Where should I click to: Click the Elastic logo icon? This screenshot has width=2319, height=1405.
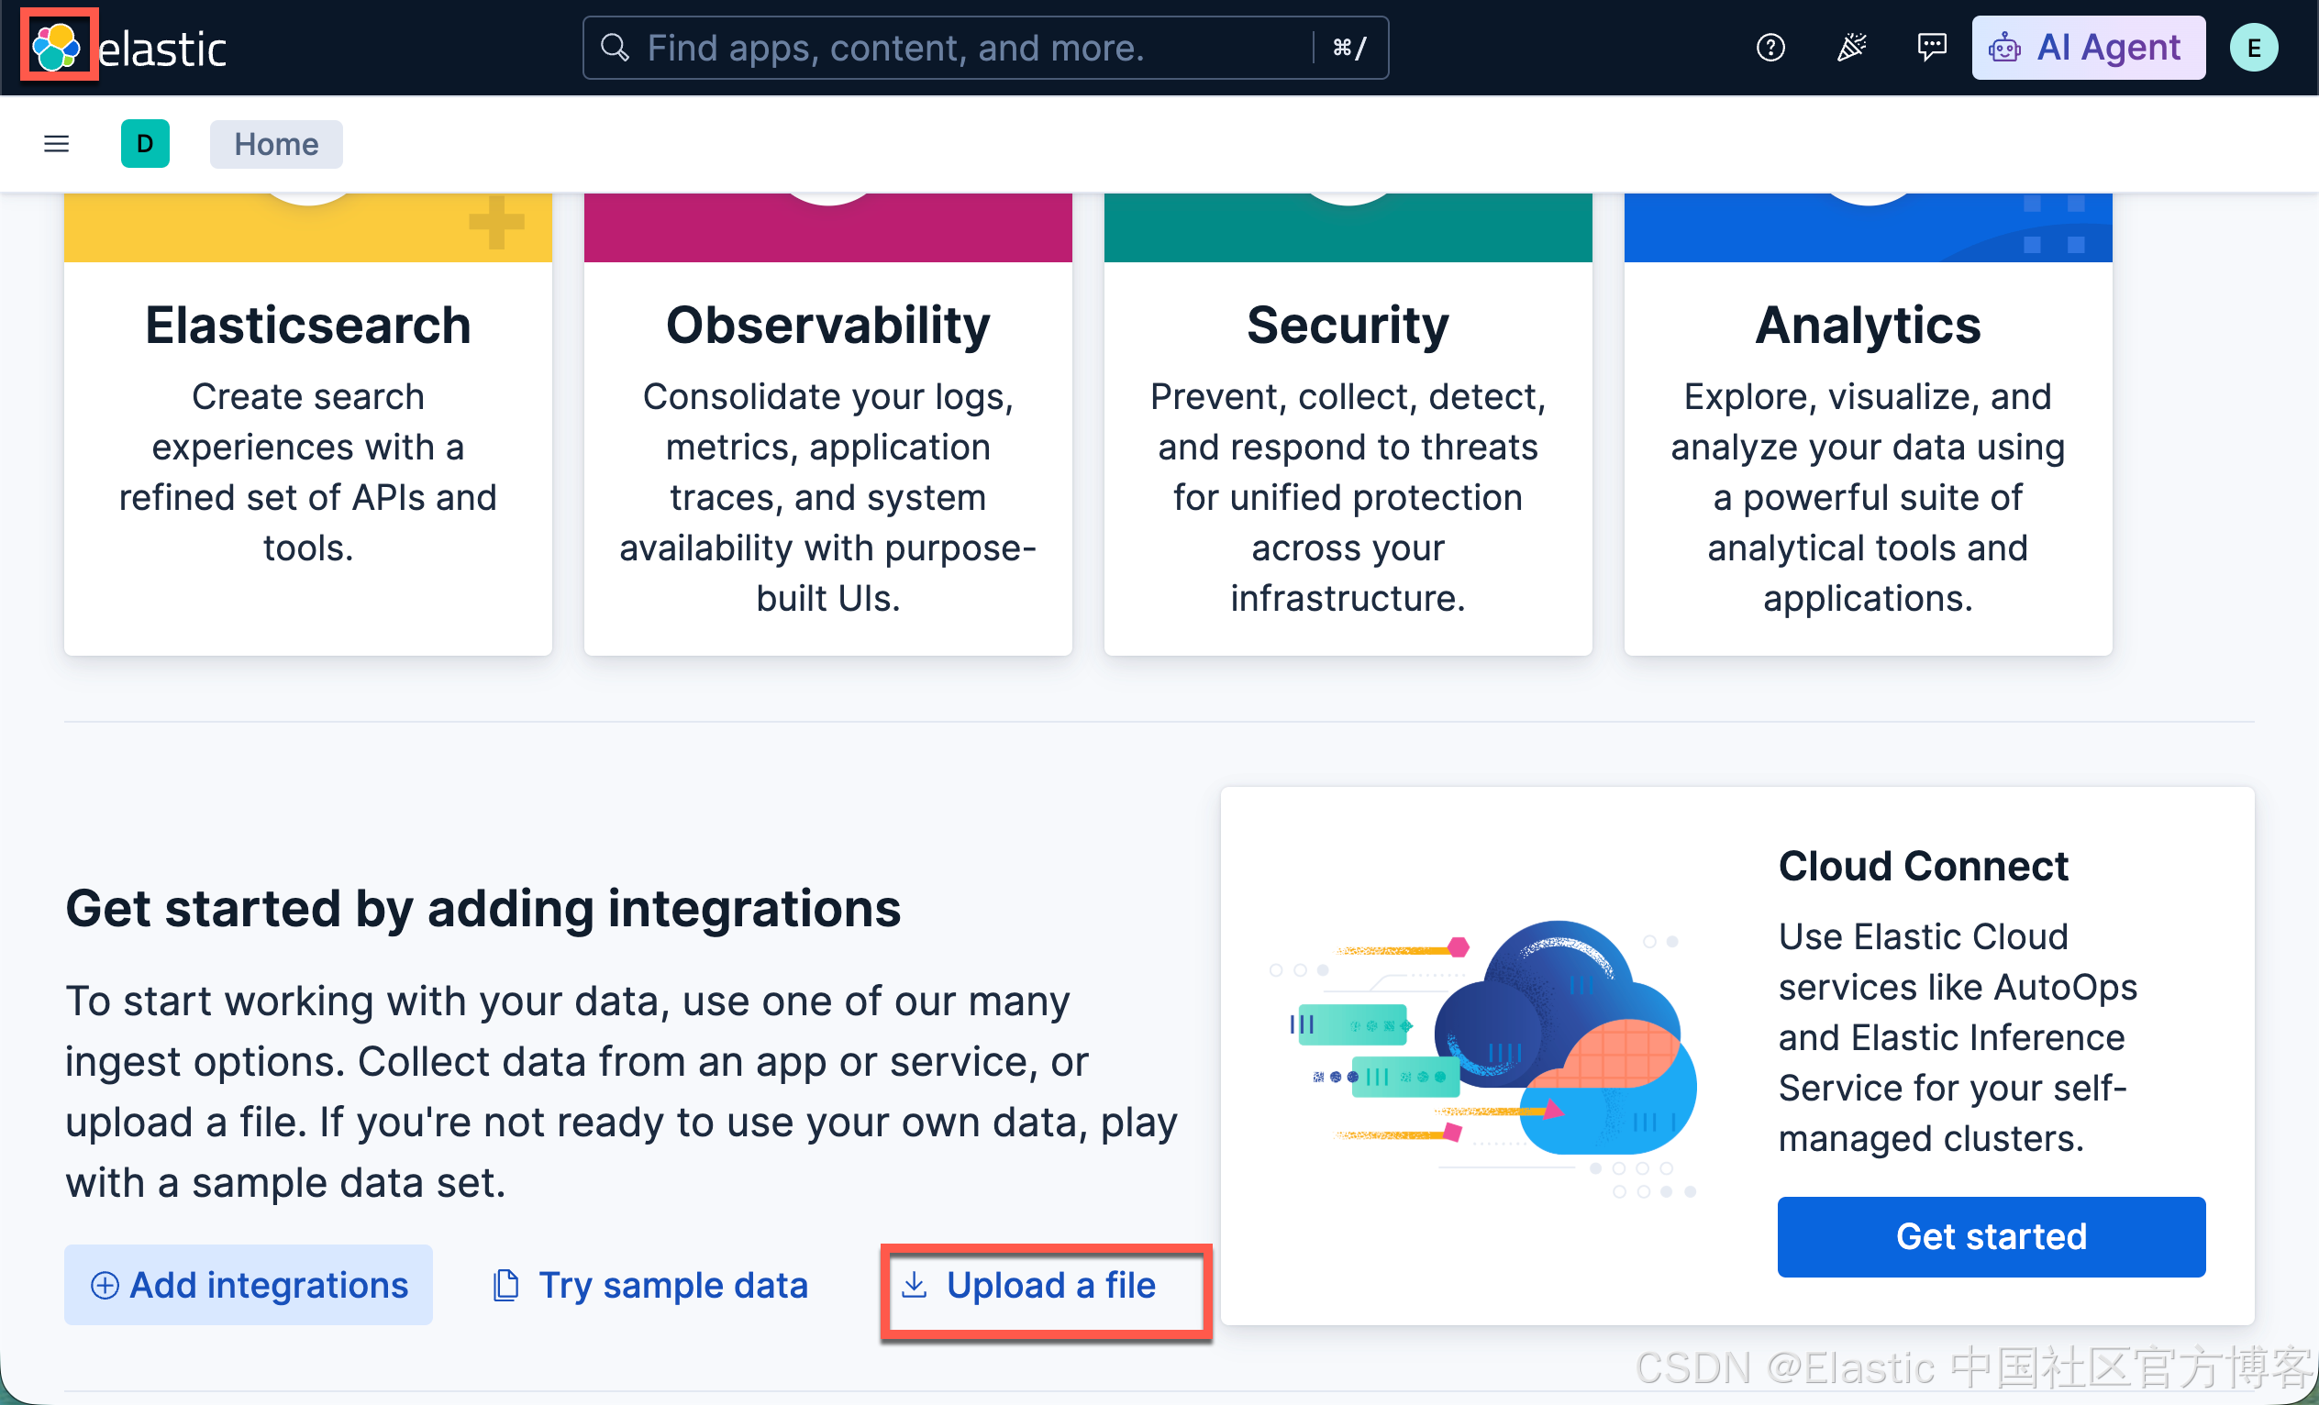click(57, 47)
